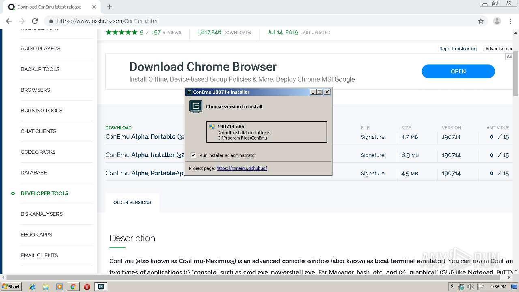Close the Download ConEmu tab
Screen dimensions: 519x292
pyautogui.click(x=94, y=7)
